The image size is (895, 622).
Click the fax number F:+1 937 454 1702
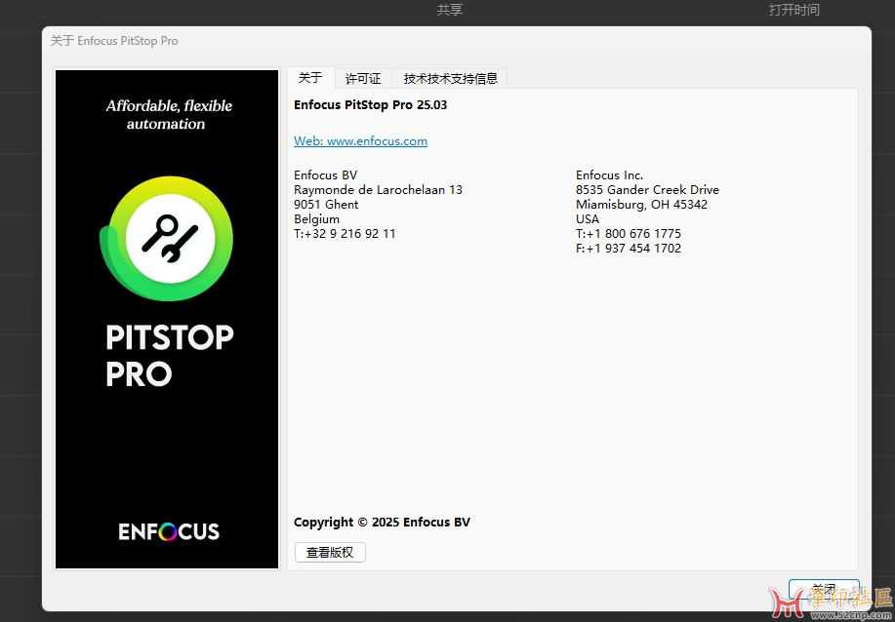pos(629,249)
